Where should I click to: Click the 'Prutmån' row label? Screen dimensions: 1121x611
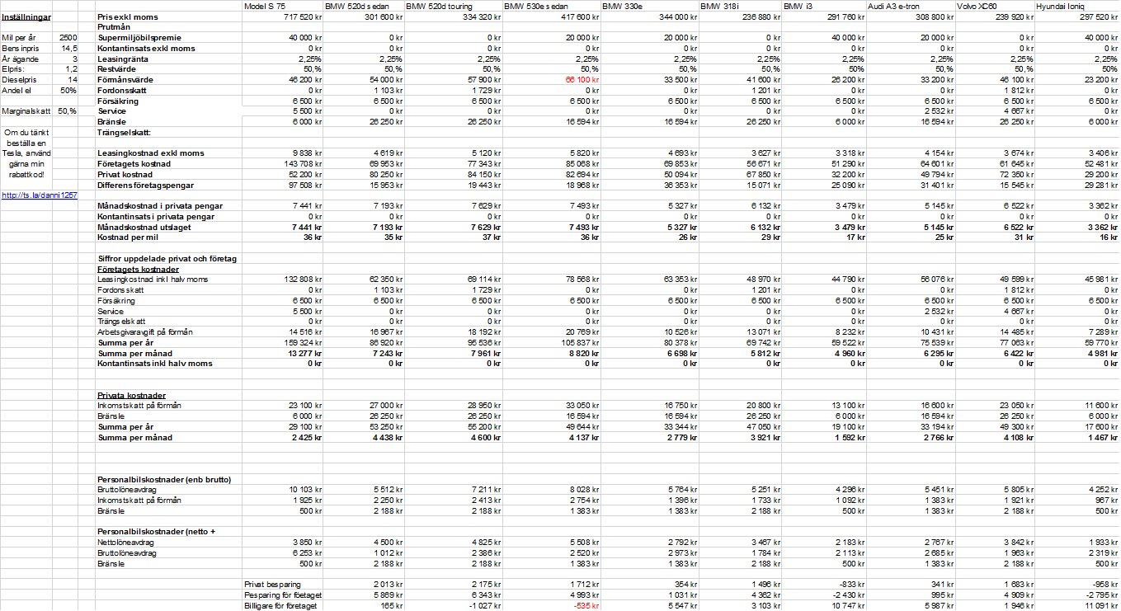click(x=114, y=27)
